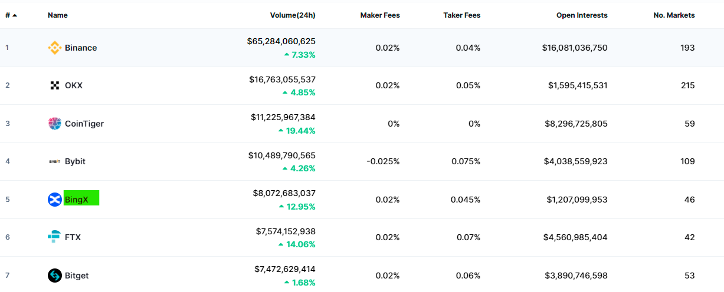
Task: Click the CoinTiger logo icon
Action: point(55,124)
